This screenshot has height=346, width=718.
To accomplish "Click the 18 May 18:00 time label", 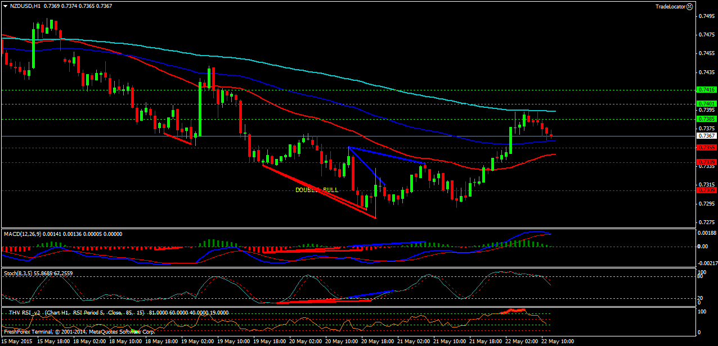I will [x=161, y=342].
